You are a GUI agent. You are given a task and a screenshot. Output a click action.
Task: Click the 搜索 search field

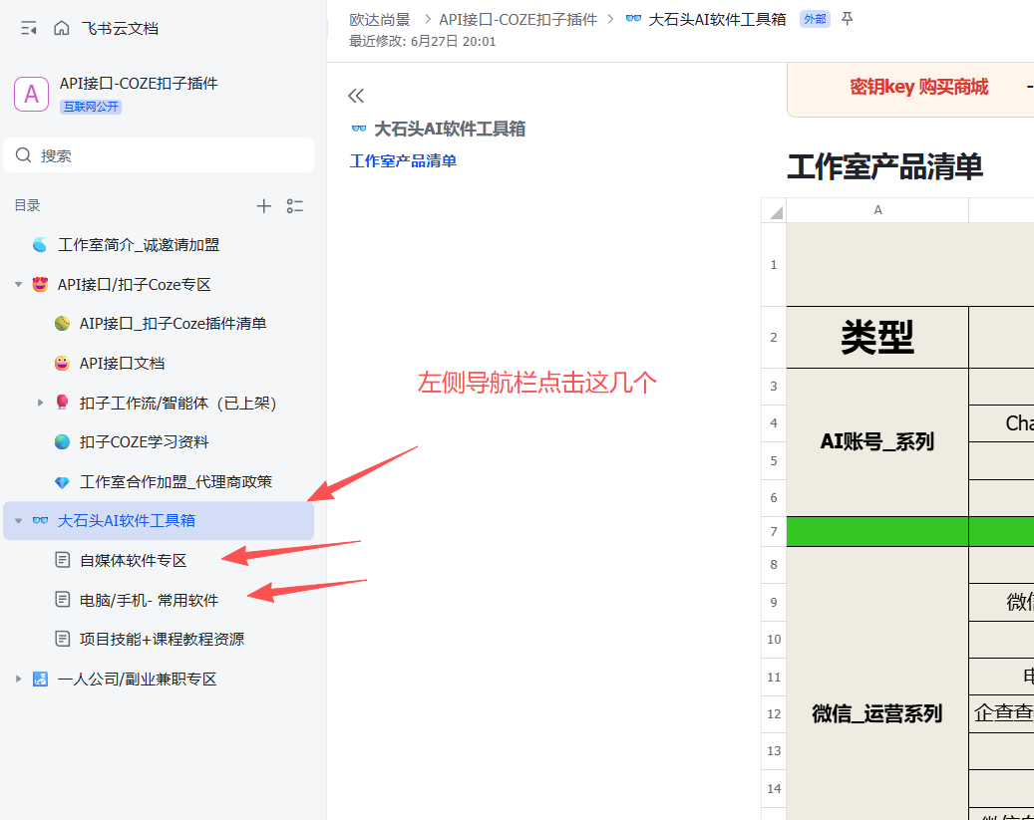click(x=160, y=155)
